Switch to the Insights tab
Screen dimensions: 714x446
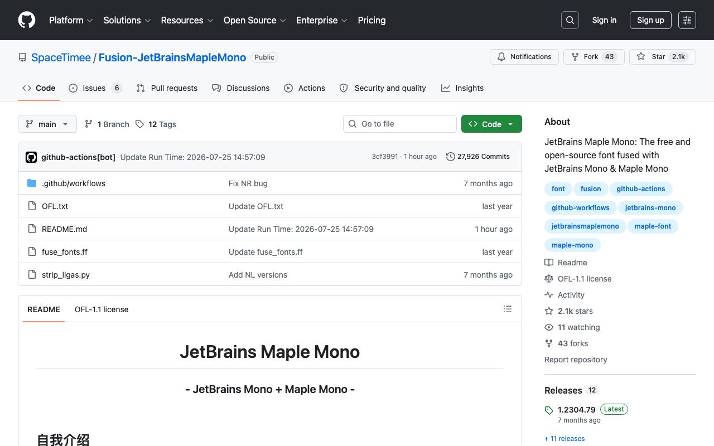(x=462, y=88)
